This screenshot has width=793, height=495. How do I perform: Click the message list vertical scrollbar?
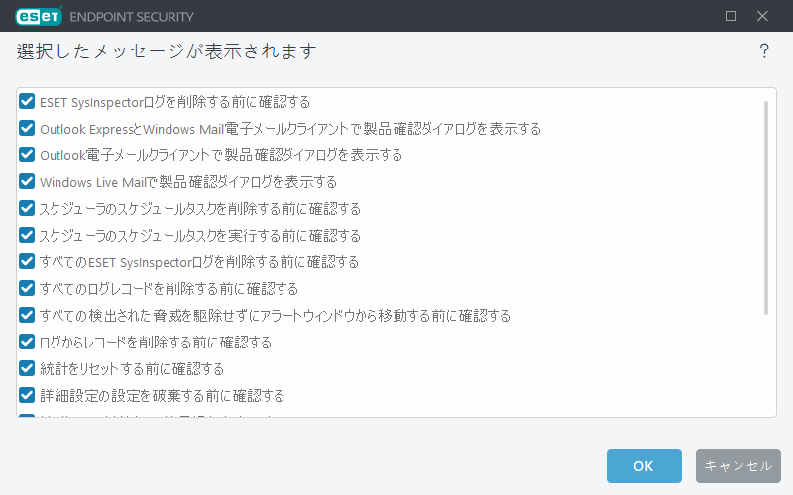click(765, 208)
